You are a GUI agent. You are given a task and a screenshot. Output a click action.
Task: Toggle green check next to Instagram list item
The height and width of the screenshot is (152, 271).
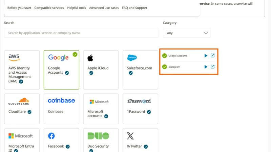164,67
